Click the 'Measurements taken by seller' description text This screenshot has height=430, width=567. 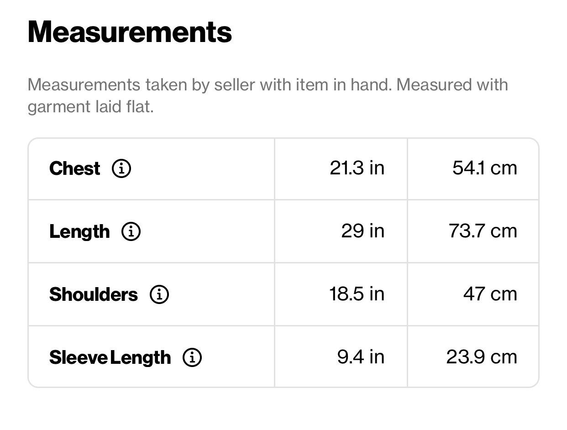(x=268, y=85)
